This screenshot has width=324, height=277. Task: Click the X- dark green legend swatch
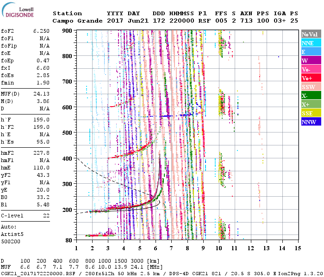coord(311,96)
